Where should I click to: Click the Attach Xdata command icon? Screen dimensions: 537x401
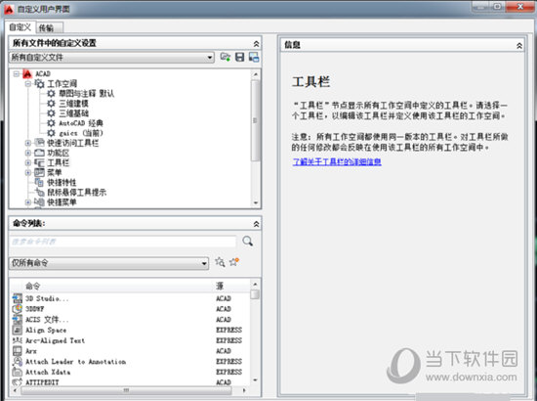coord(18,372)
